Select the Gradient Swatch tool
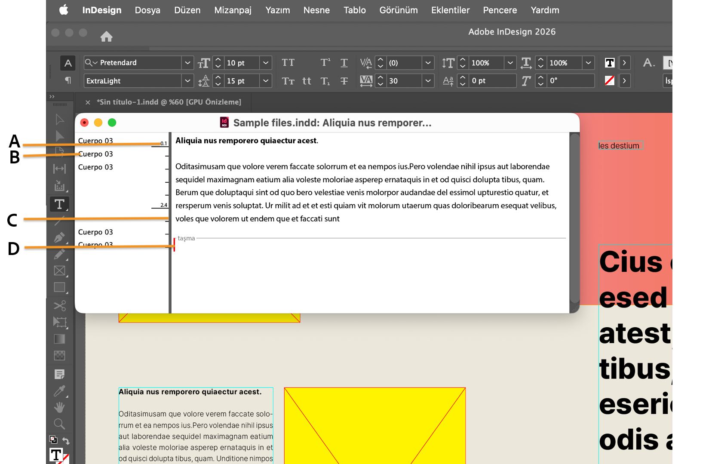Viewport: 718px width, 464px height. pyautogui.click(x=60, y=339)
